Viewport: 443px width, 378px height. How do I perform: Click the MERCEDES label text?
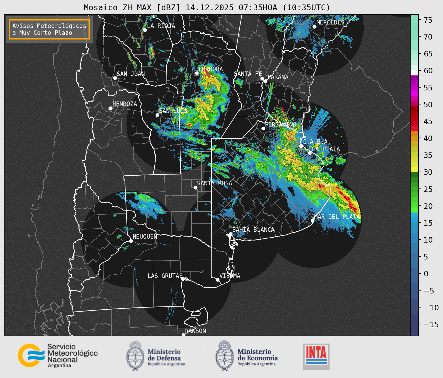coord(330,23)
